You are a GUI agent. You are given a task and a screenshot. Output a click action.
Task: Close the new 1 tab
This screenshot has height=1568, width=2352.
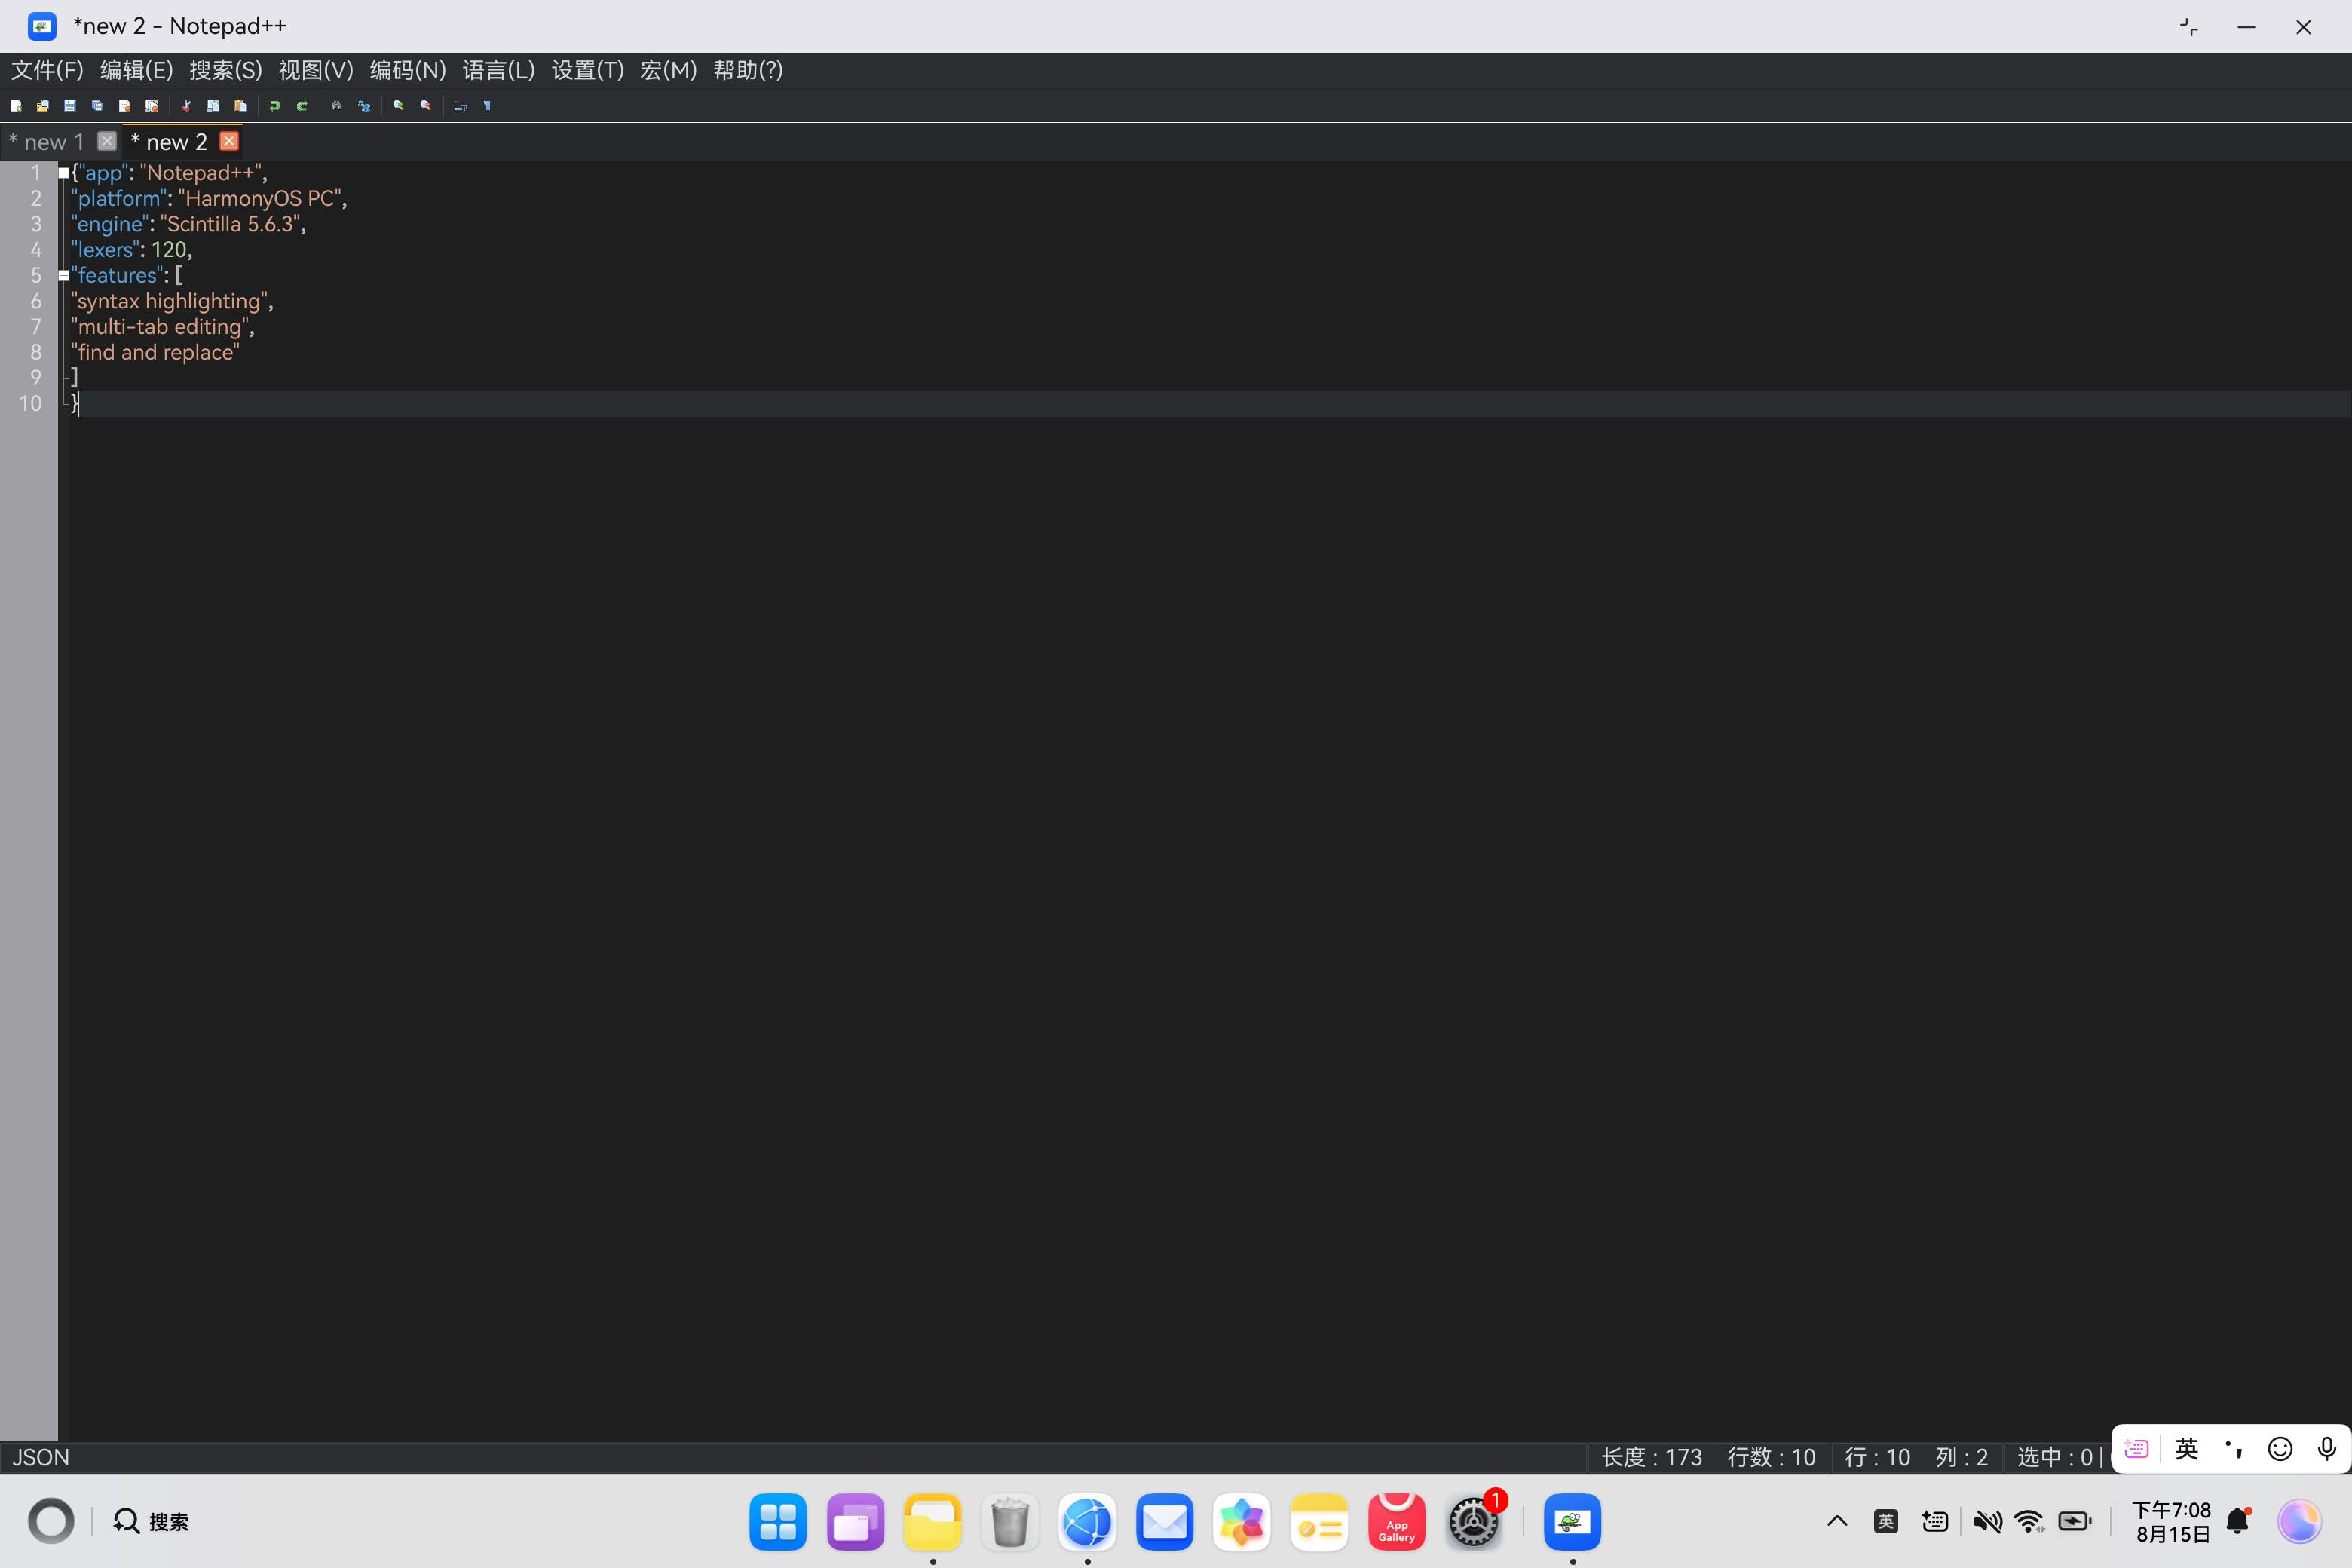(x=107, y=141)
